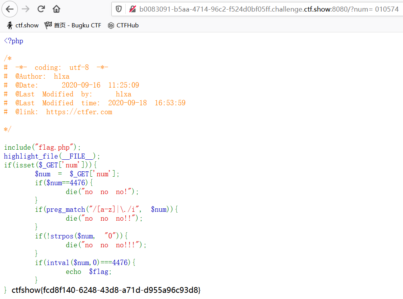
Task: Open the ctf.show bookmark
Action: click(x=22, y=25)
